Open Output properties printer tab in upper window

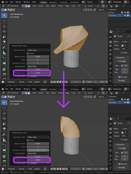tap(110, 46)
